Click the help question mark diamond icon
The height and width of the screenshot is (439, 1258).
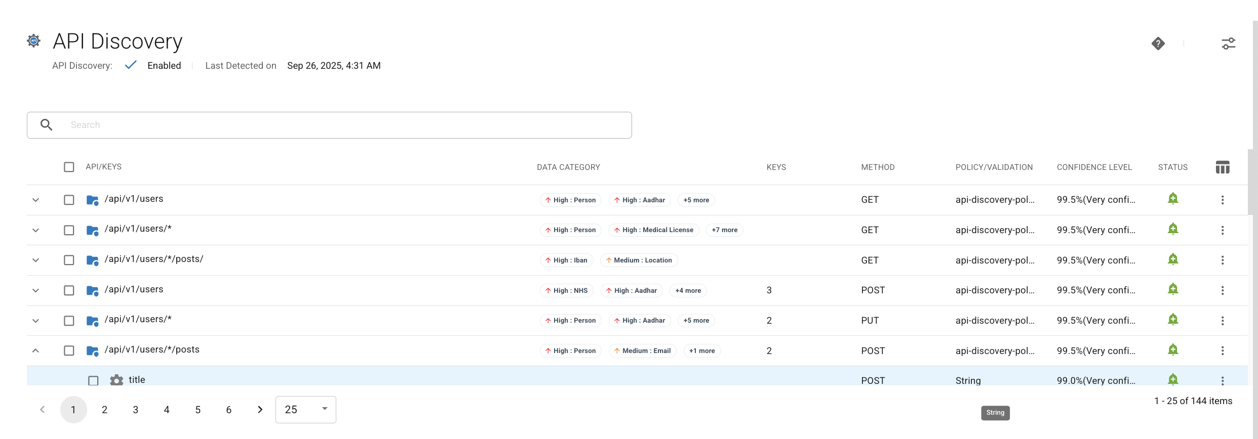click(x=1158, y=44)
